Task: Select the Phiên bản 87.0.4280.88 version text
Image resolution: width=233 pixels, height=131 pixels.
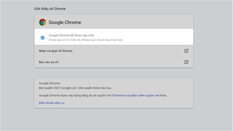Action: coord(86,40)
